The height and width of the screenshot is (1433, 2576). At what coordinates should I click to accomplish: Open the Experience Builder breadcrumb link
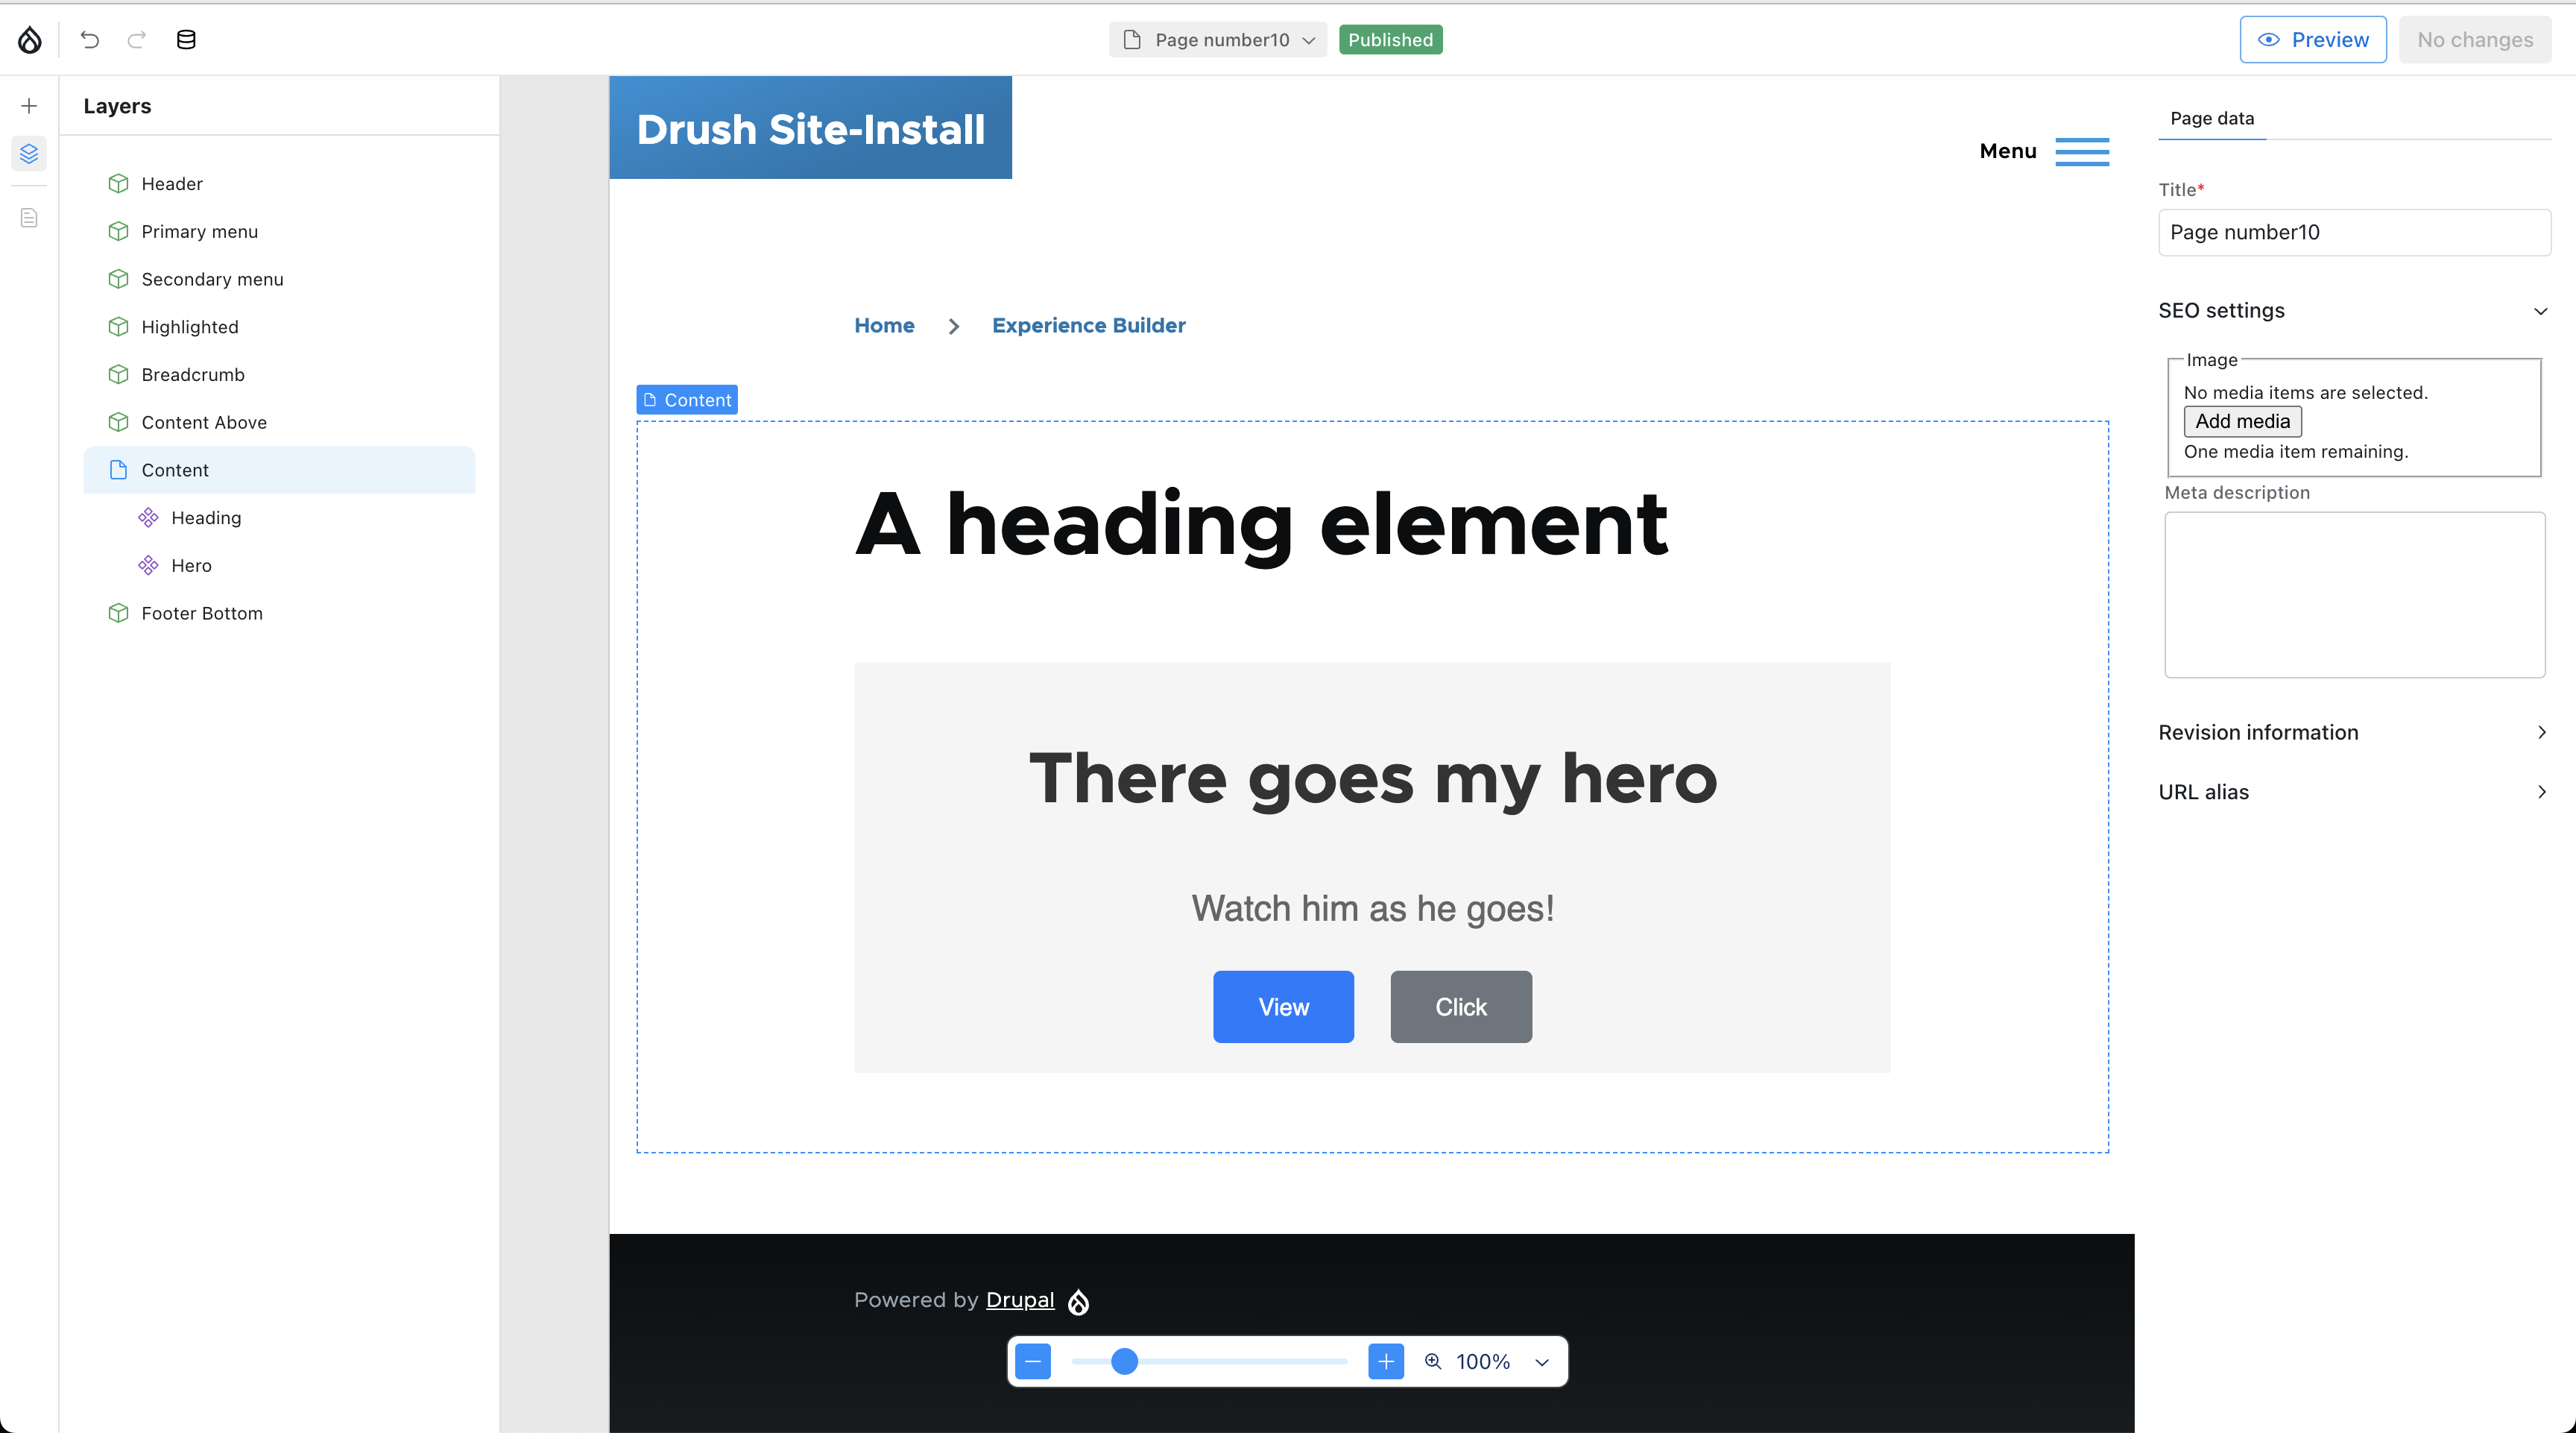coord(1088,326)
